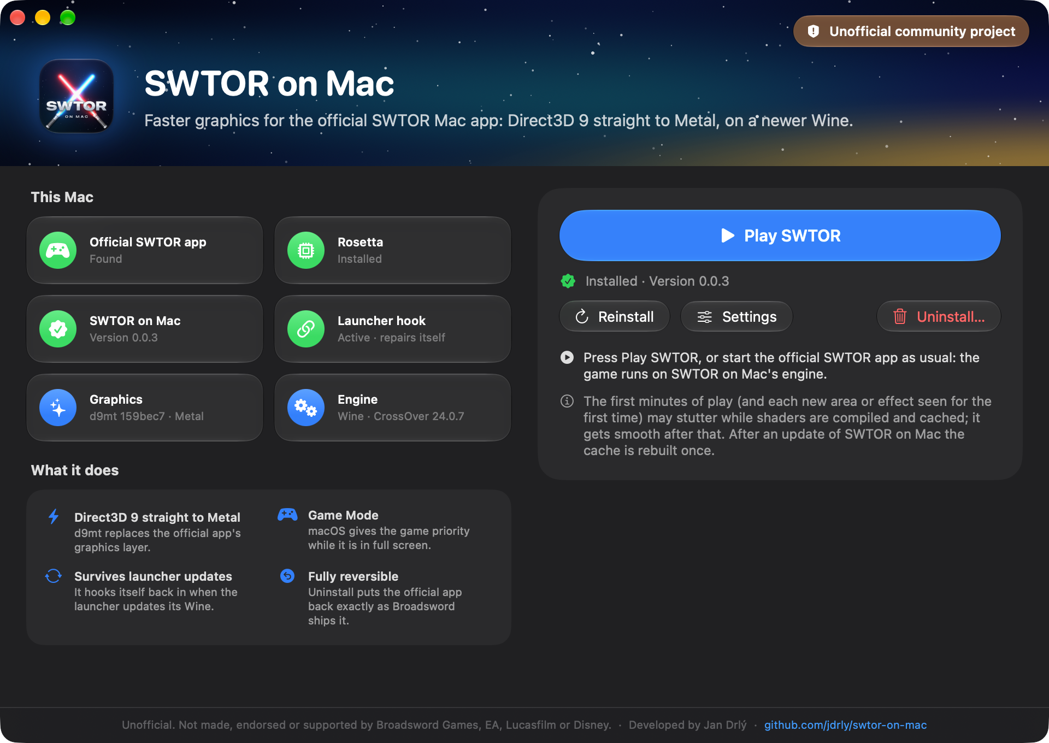Click the undo icon beside Fully reversible
This screenshot has height=743, width=1049.
(x=287, y=576)
